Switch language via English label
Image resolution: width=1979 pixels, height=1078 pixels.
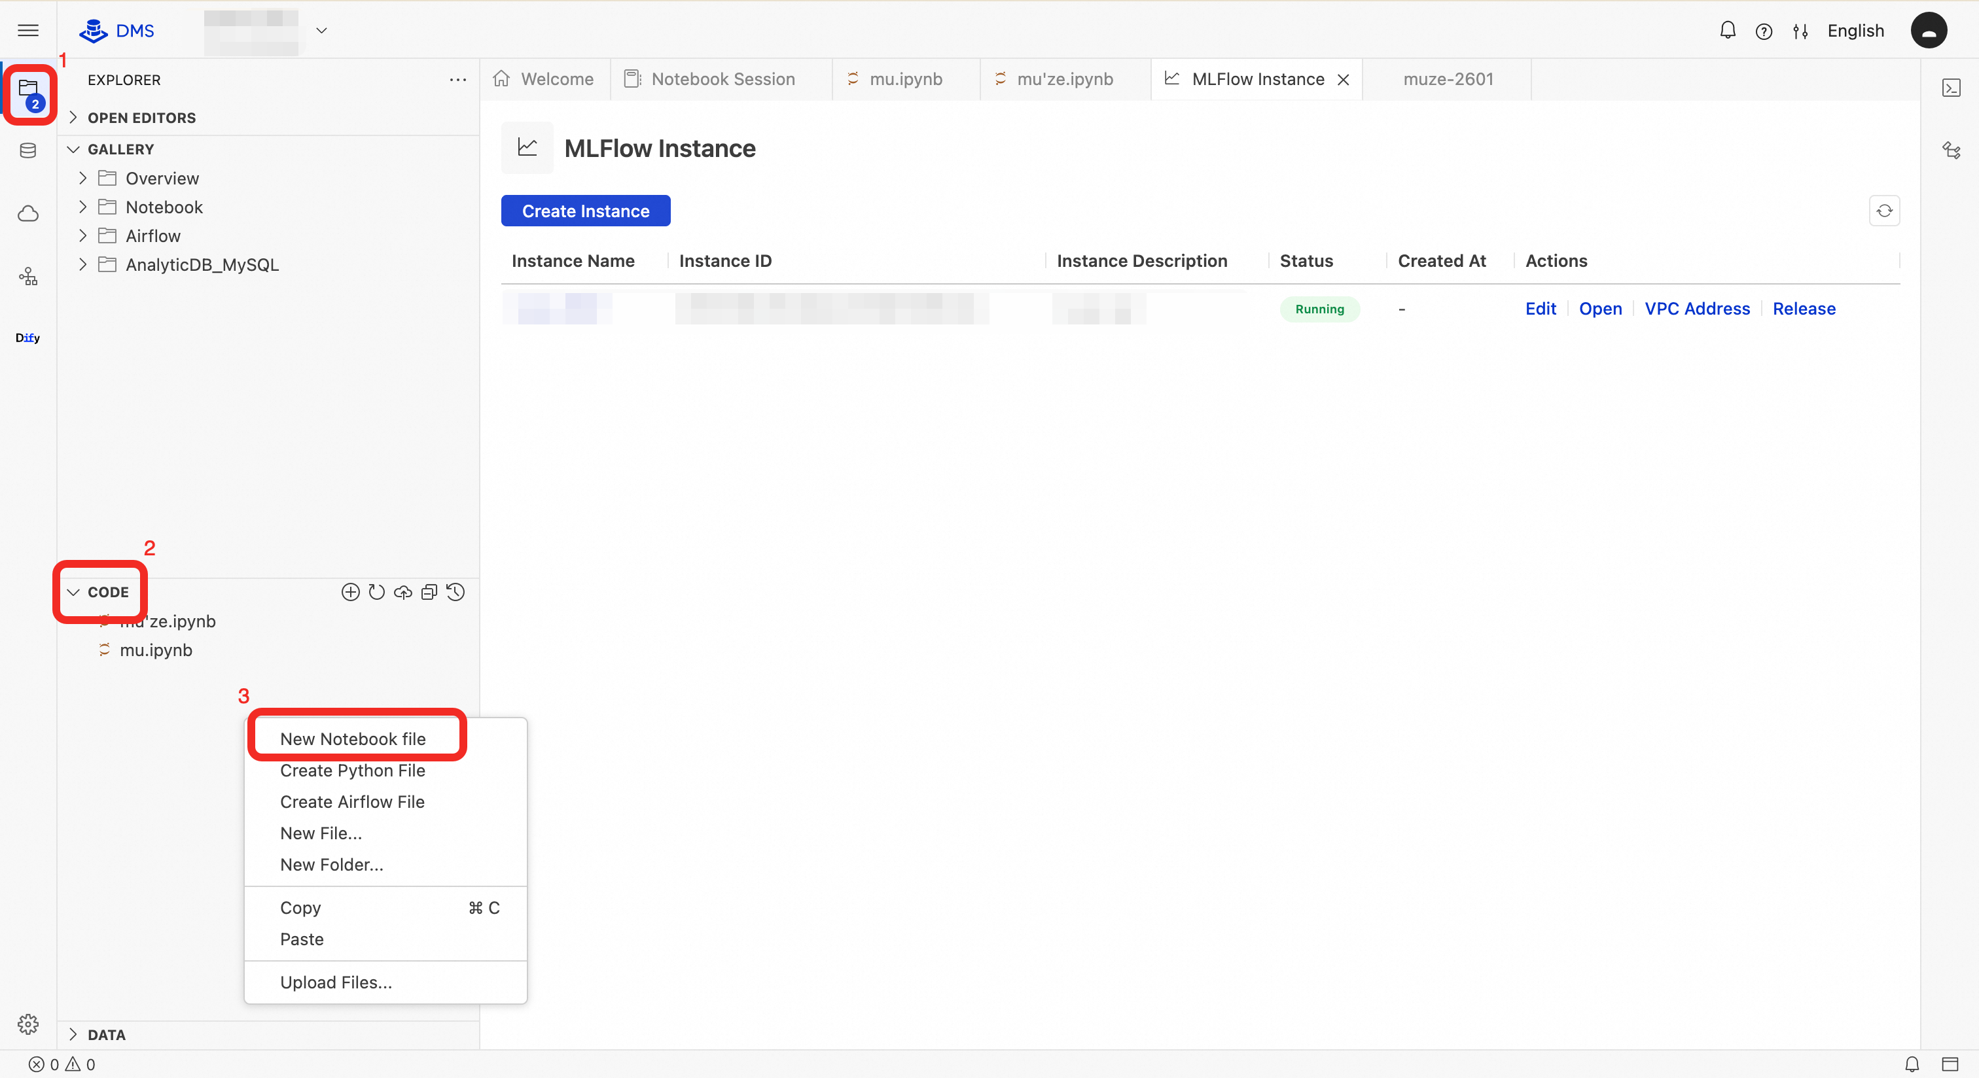click(x=1855, y=31)
